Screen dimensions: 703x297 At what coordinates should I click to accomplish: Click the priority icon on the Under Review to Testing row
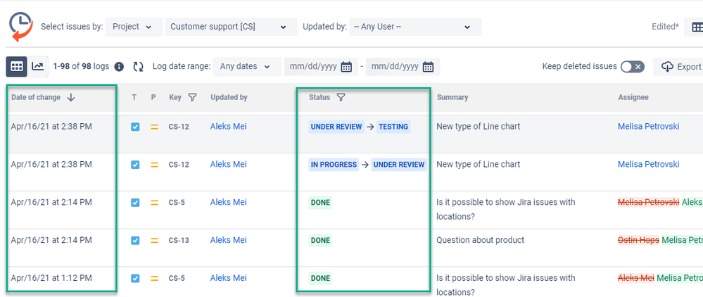[x=155, y=127]
